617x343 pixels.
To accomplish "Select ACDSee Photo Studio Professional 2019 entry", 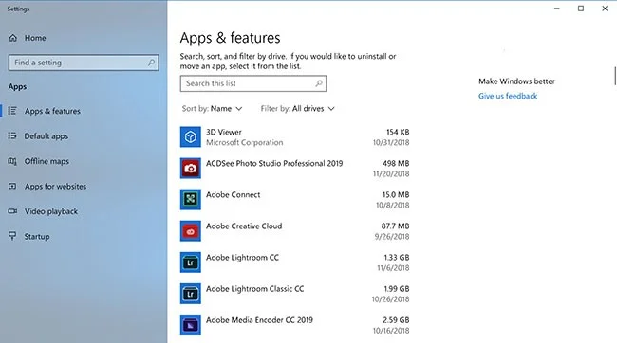I will (x=274, y=163).
